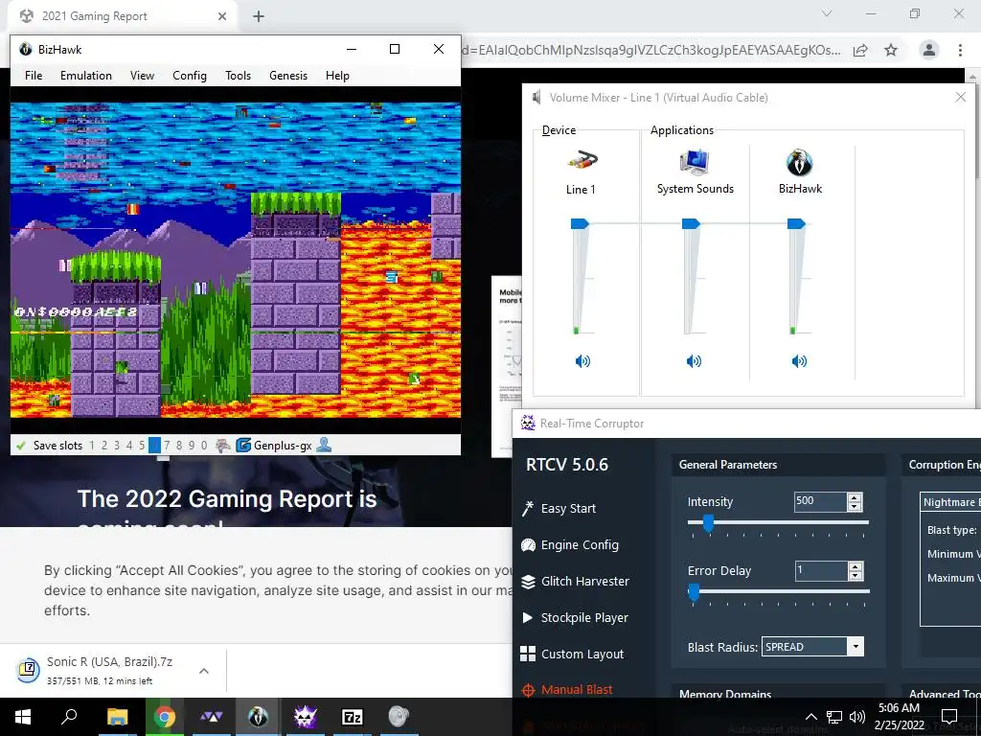Open the Windows Start menu
Image resolution: width=981 pixels, height=736 pixels.
pyautogui.click(x=23, y=717)
